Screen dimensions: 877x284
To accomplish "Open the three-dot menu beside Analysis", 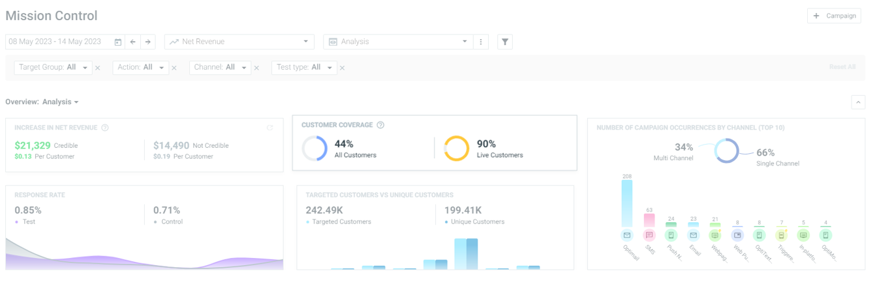I will pos(481,42).
